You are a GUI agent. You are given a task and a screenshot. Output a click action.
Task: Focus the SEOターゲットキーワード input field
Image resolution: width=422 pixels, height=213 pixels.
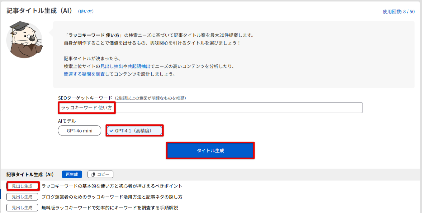point(210,108)
